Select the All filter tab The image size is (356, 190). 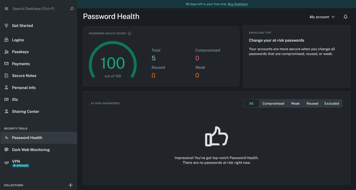(251, 103)
